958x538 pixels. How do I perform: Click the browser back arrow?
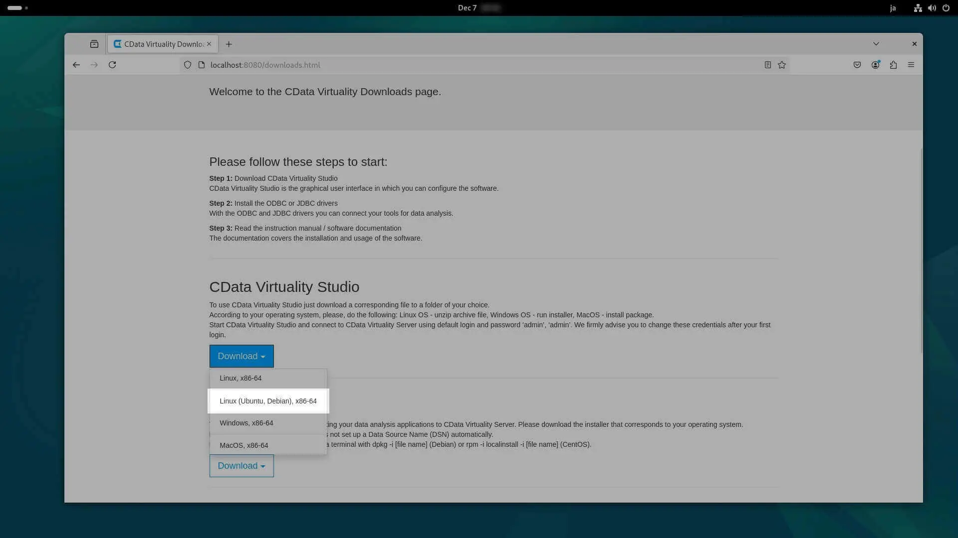pos(76,65)
